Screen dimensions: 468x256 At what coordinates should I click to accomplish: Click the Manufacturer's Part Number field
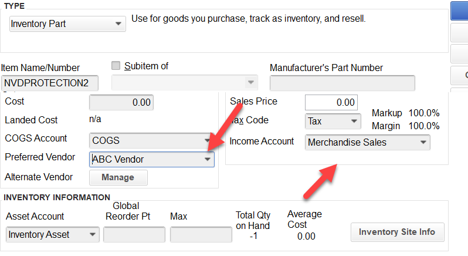point(342,83)
